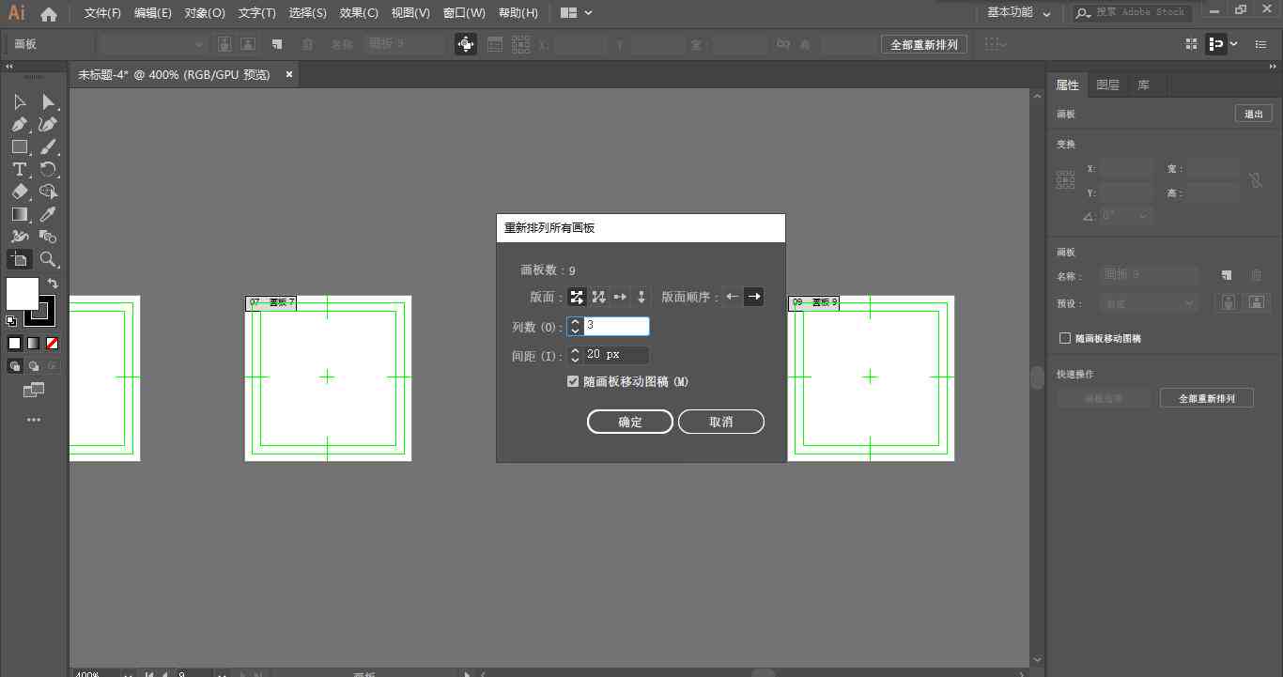The width and height of the screenshot is (1283, 677).
Task: Select the Direct Selection tool
Action: (48, 101)
